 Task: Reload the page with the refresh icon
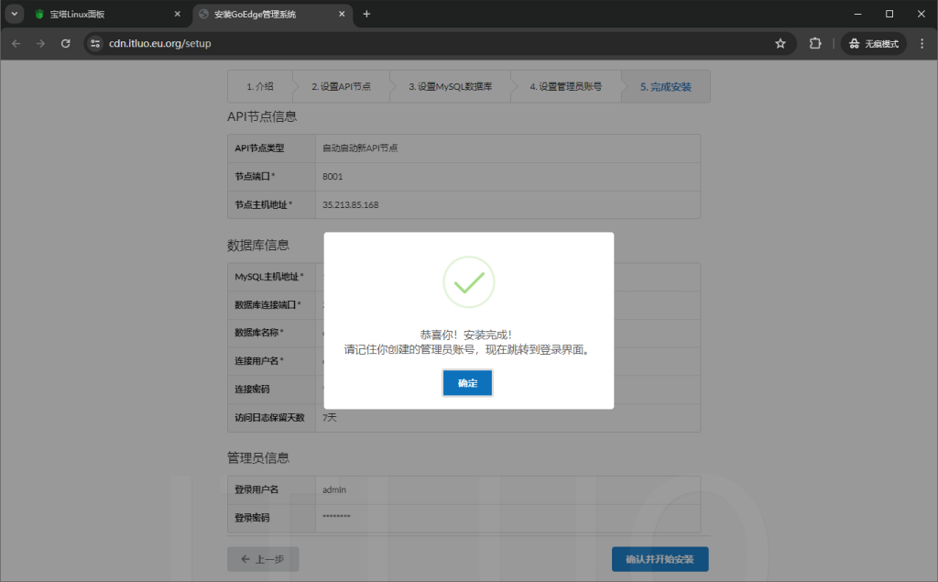click(x=64, y=42)
